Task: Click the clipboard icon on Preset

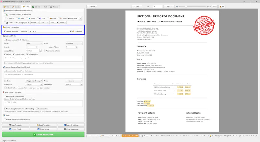Action: coord(142,136)
